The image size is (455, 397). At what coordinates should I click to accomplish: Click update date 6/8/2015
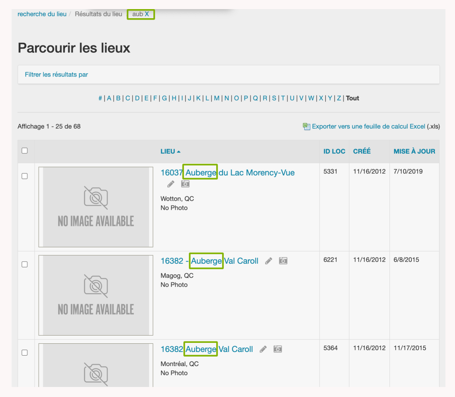[406, 260]
